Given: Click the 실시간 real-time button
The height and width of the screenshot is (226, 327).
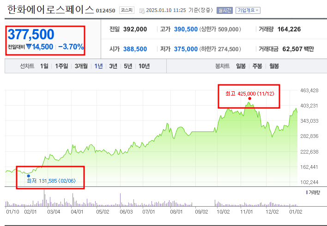Looking at the screenshot, I should tap(224, 10).
